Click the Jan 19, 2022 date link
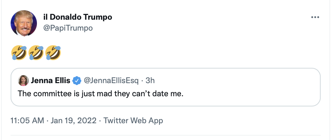The height and width of the screenshot is (140, 332). pos(73,121)
